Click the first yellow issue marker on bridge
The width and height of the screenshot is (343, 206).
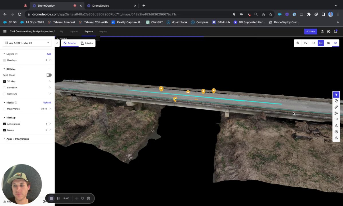[x=161, y=89]
